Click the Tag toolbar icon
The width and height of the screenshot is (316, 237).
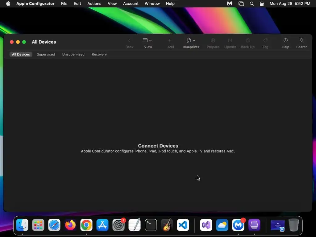click(x=265, y=40)
